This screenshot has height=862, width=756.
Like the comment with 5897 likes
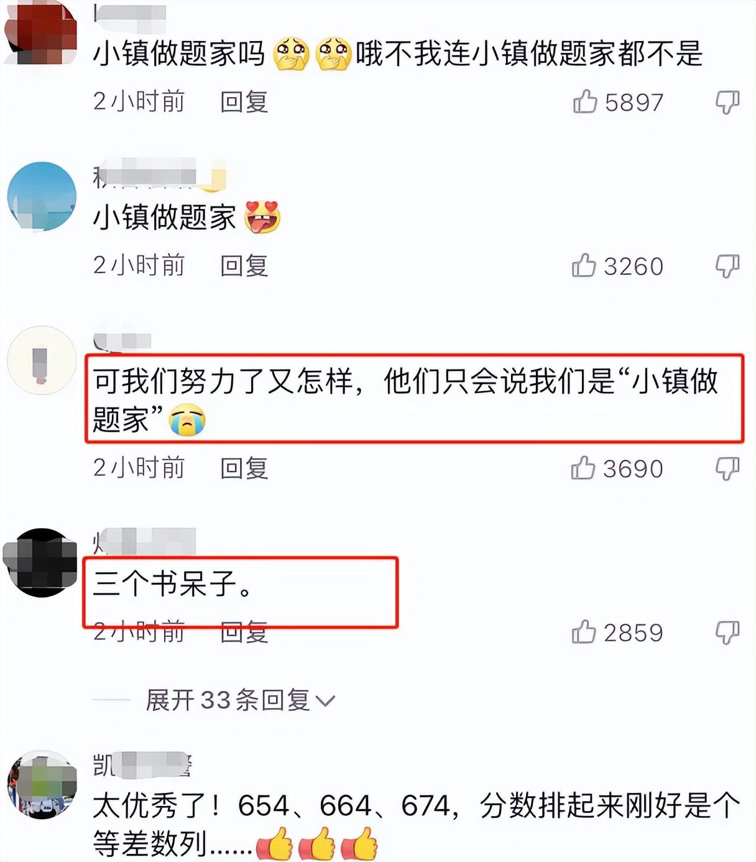(585, 101)
